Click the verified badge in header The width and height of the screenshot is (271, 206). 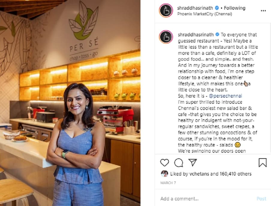[x=217, y=8]
